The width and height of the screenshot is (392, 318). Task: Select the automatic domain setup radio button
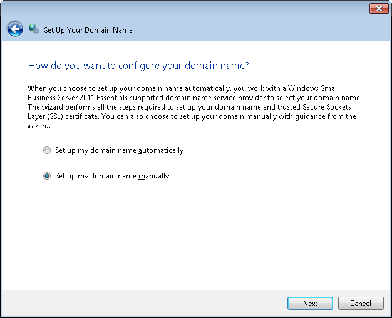pyautogui.click(x=47, y=150)
